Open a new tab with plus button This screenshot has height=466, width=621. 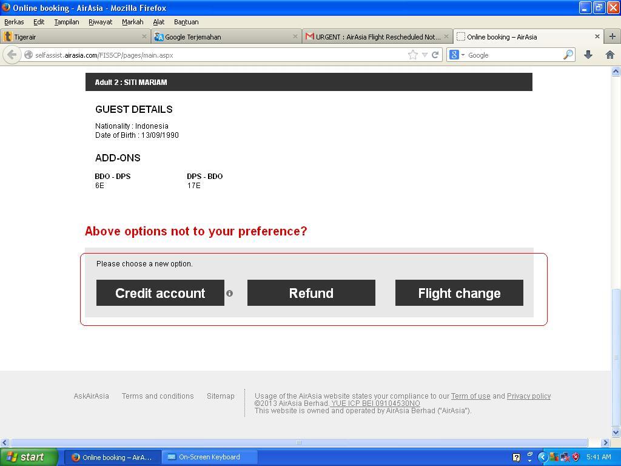tap(612, 36)
